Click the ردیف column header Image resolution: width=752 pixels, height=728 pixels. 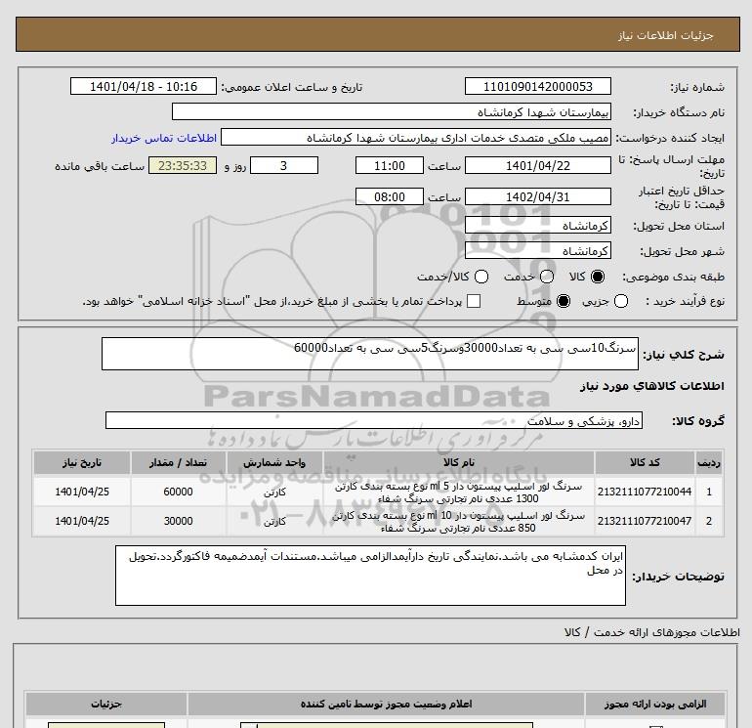coord(708,462)
